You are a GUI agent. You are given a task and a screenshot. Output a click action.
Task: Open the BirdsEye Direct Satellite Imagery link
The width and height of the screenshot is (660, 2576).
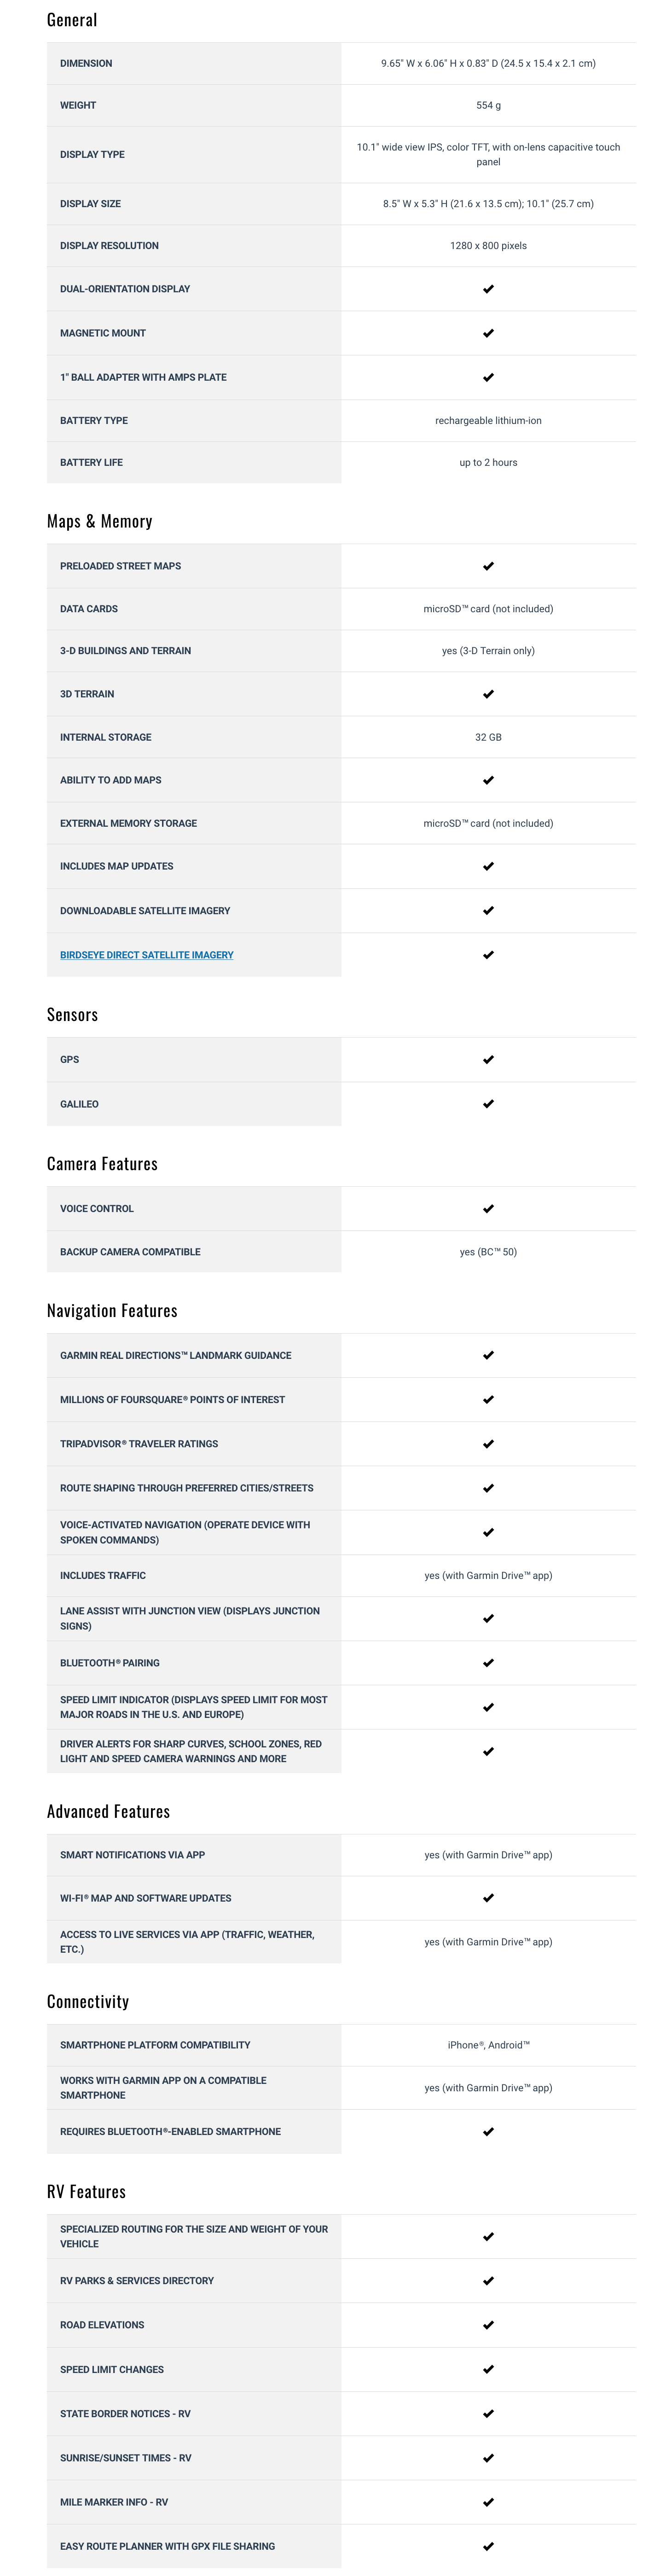coord(146,955)
